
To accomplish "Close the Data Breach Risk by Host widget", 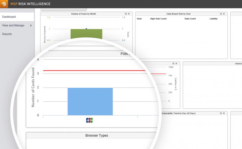I will [x=224, y=14].
